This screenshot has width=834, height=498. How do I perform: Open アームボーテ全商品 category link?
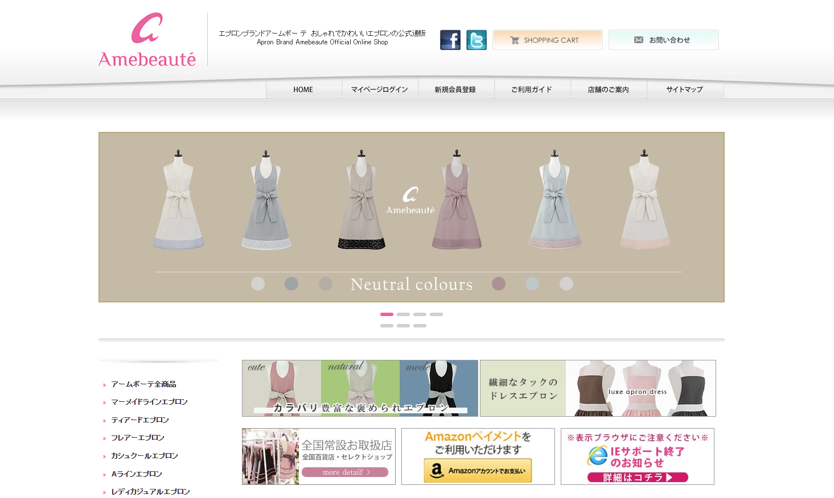click(143, 384)
